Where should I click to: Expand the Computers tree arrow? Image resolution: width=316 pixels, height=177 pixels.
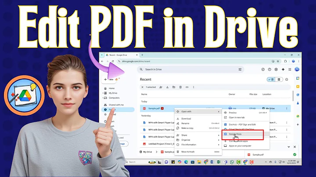click(x=103, y=98)
